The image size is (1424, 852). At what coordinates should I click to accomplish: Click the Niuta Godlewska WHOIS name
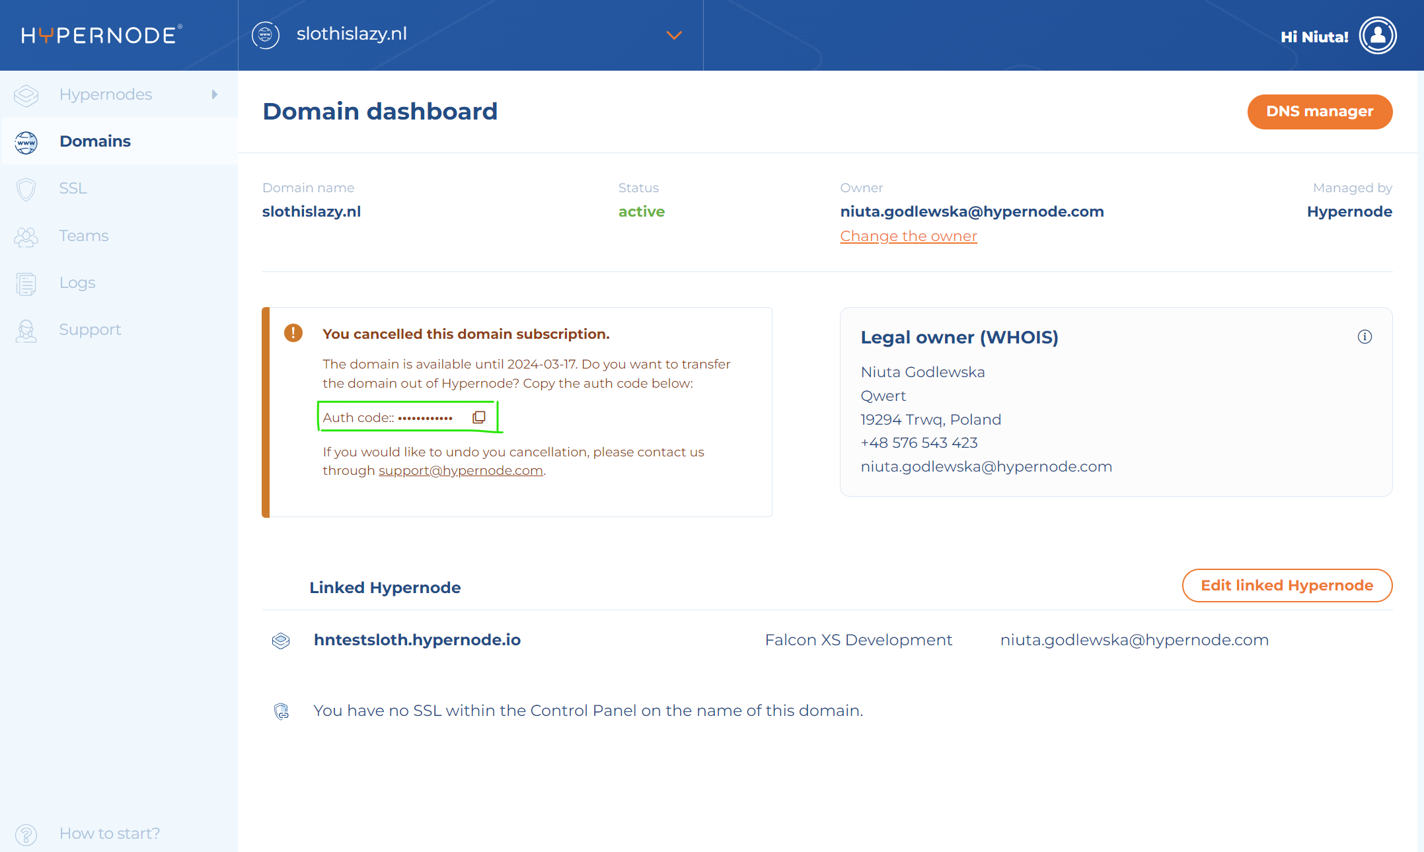pos(922,372)
